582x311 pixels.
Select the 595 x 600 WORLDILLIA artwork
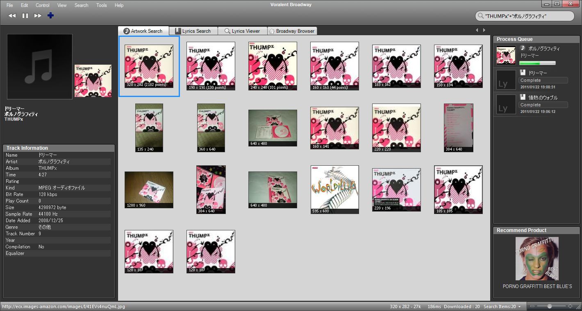coord(334,189)
